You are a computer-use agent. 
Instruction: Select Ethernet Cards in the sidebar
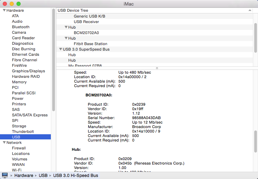pyautogui.click(x=25, y=54)
